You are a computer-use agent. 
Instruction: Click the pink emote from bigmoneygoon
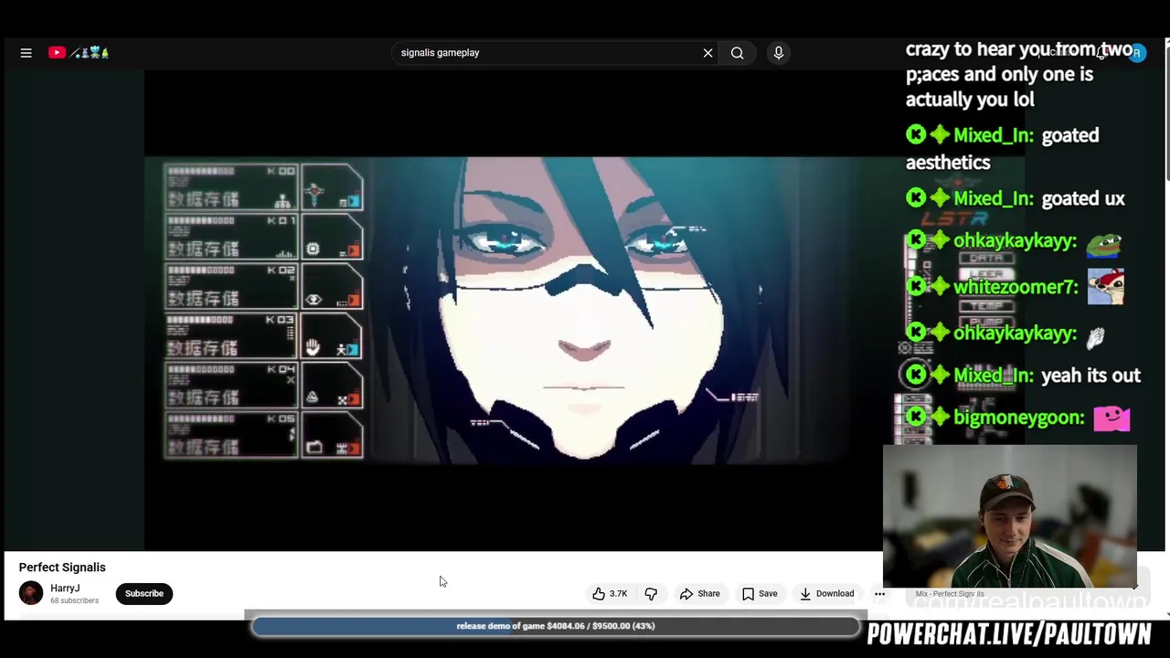1111,419
